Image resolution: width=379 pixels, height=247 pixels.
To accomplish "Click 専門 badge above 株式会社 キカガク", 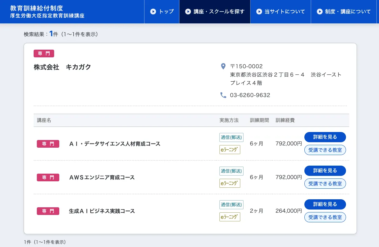I will (x=44, y=54).
